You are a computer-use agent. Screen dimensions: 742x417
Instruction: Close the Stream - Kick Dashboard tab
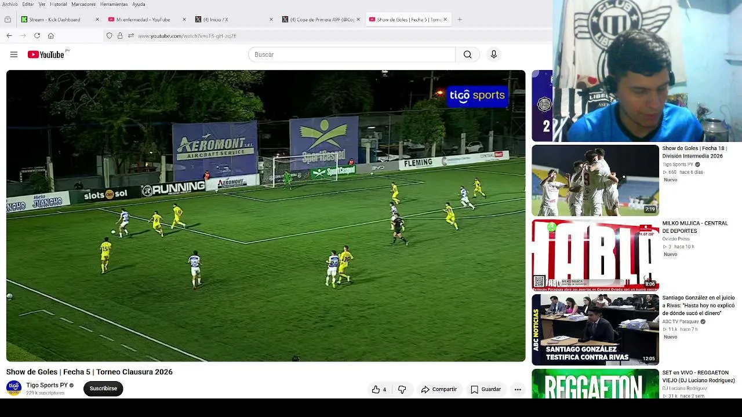tap(97, 20)
